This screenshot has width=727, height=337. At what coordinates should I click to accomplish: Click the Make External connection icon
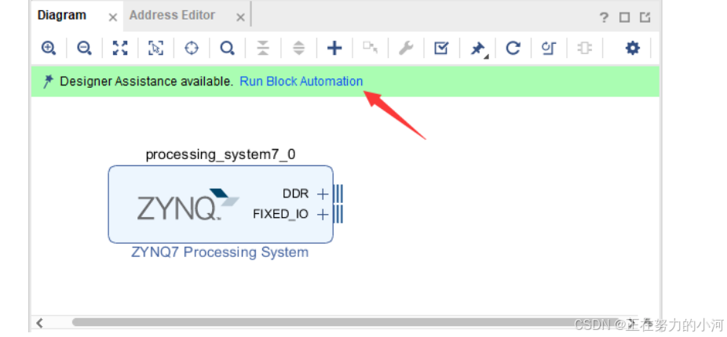pyautogui.click(x=370, y=47)
